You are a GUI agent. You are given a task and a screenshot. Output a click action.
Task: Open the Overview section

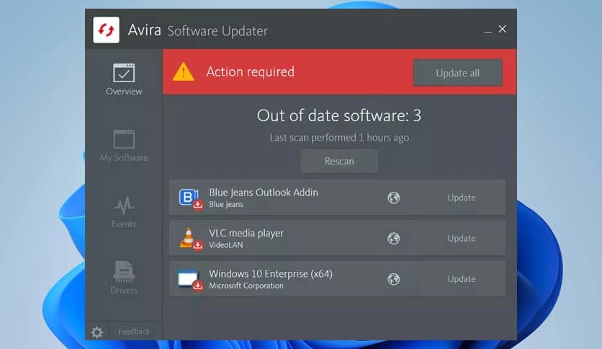tap(124, 79)
